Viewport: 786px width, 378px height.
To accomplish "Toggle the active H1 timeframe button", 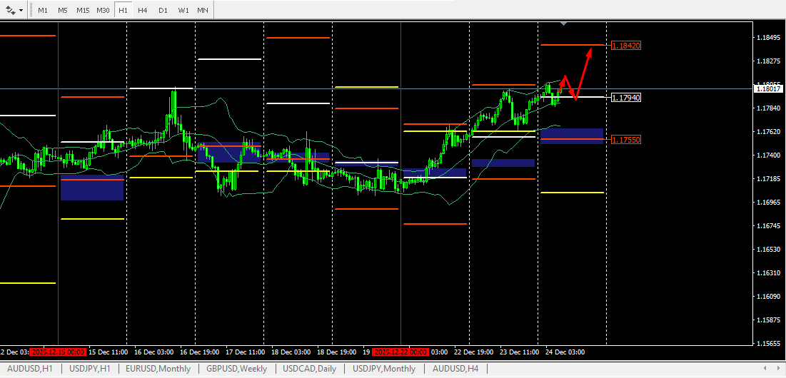I will 123,10.
